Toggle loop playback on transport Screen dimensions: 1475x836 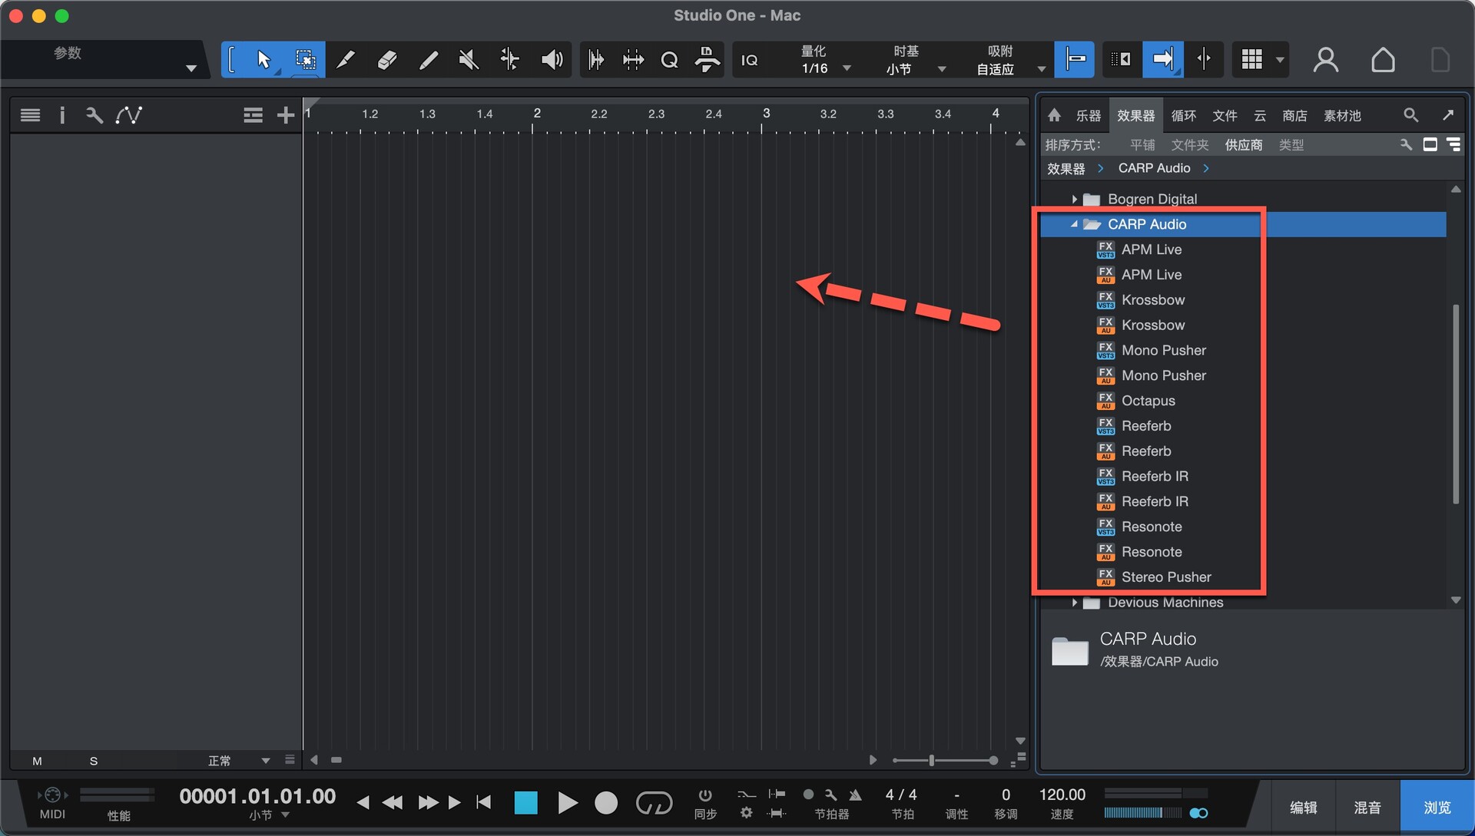pos(654,803)
